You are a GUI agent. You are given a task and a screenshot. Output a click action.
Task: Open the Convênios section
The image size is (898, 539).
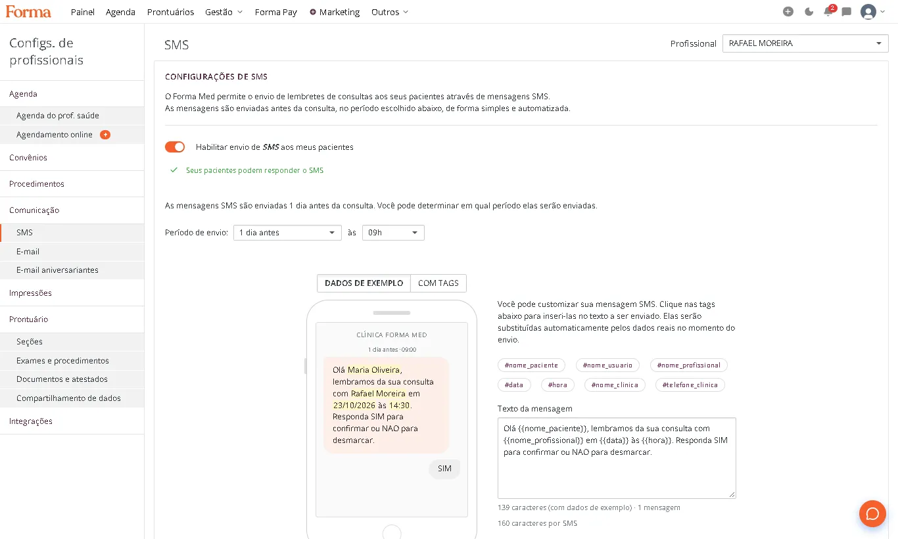(72, 158)
